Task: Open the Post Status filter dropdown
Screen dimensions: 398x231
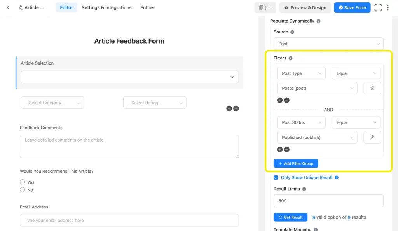Action: point(301,122)
